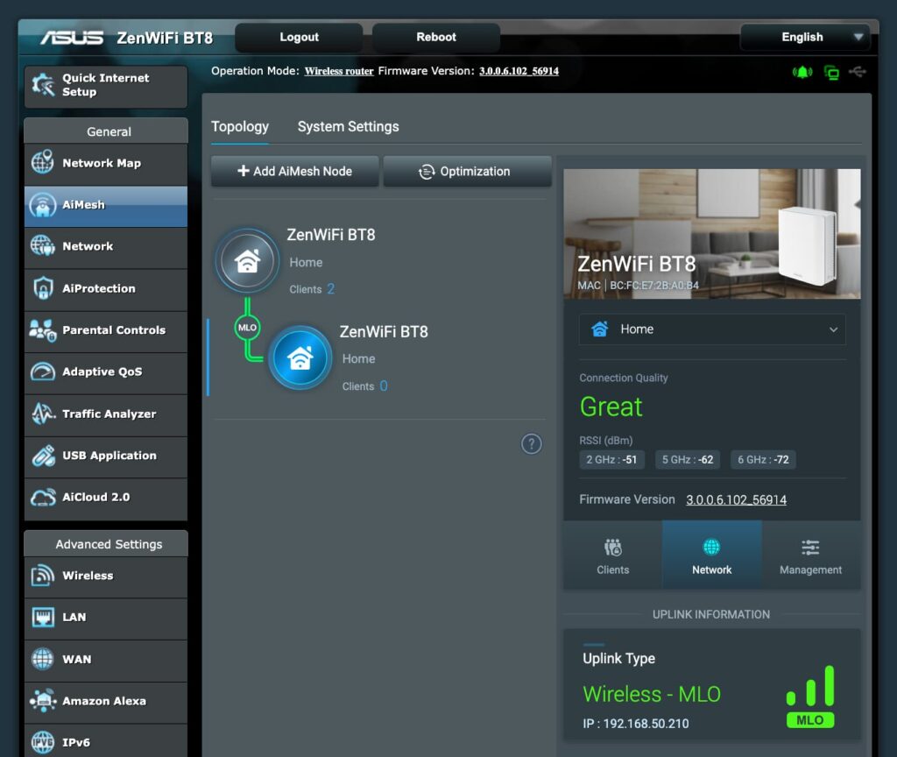This screenshot has height=757, width=897.
Task: Click the Optimization button
Action: (x=468, y=171)
